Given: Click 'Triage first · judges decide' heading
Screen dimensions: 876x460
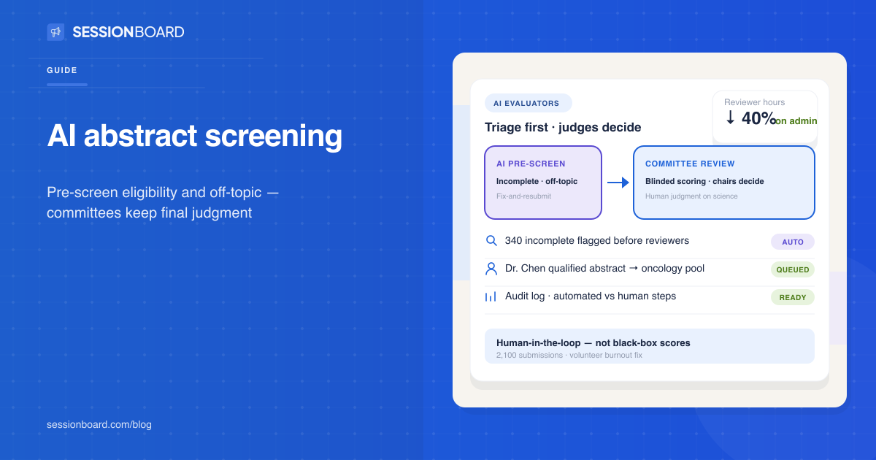Looking at the screenshot, I should point(563,127).
